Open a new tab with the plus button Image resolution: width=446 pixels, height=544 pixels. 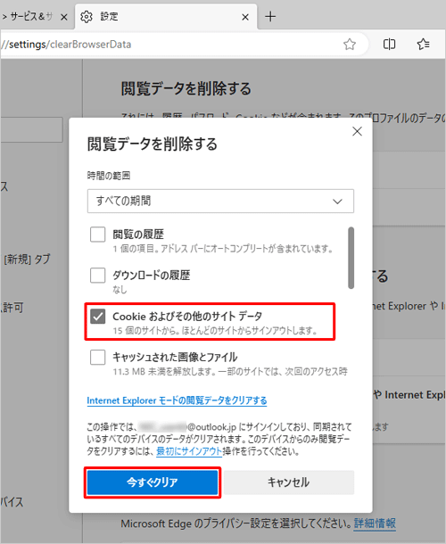(x=270, y=16)
